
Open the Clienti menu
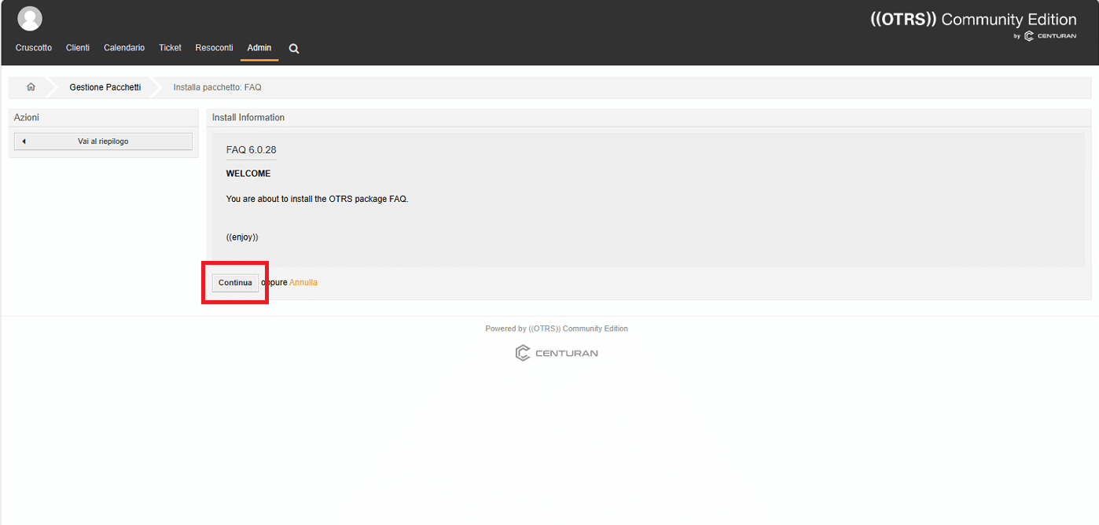pos(78,48)
